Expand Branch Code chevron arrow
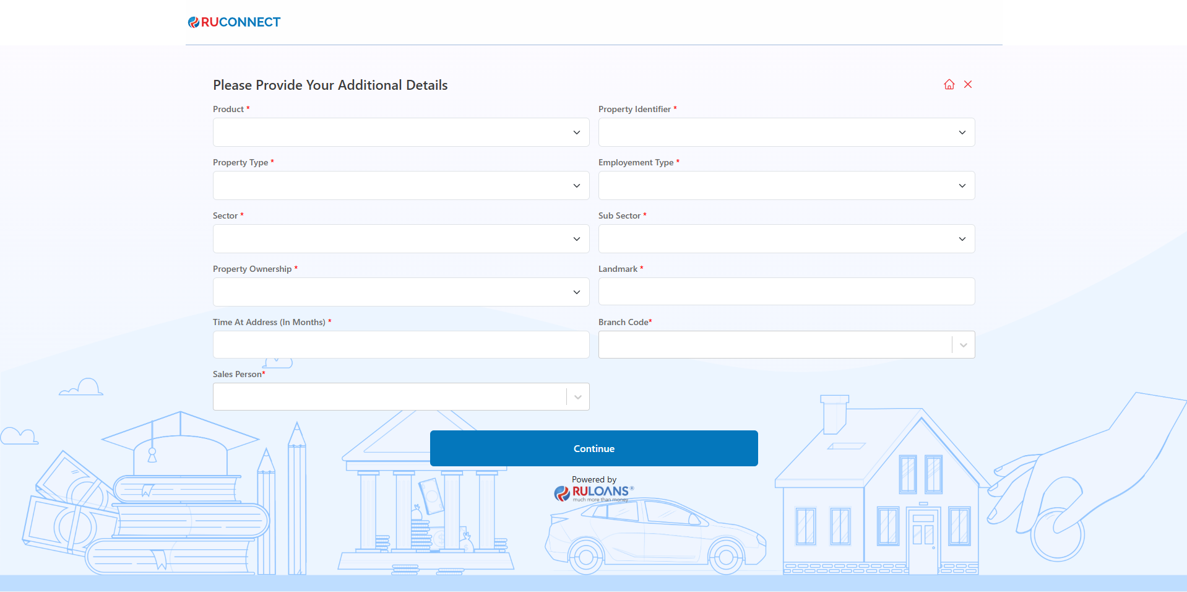1187x592 pixels. [x=963, y=345]
